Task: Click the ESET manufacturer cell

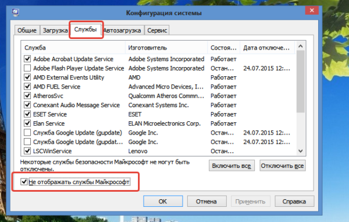Action: tap(135, 114)
